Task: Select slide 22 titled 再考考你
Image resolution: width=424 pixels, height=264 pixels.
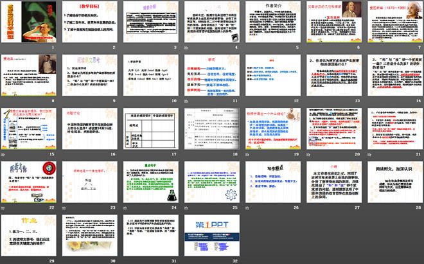Action: click(x=29, y=182)
